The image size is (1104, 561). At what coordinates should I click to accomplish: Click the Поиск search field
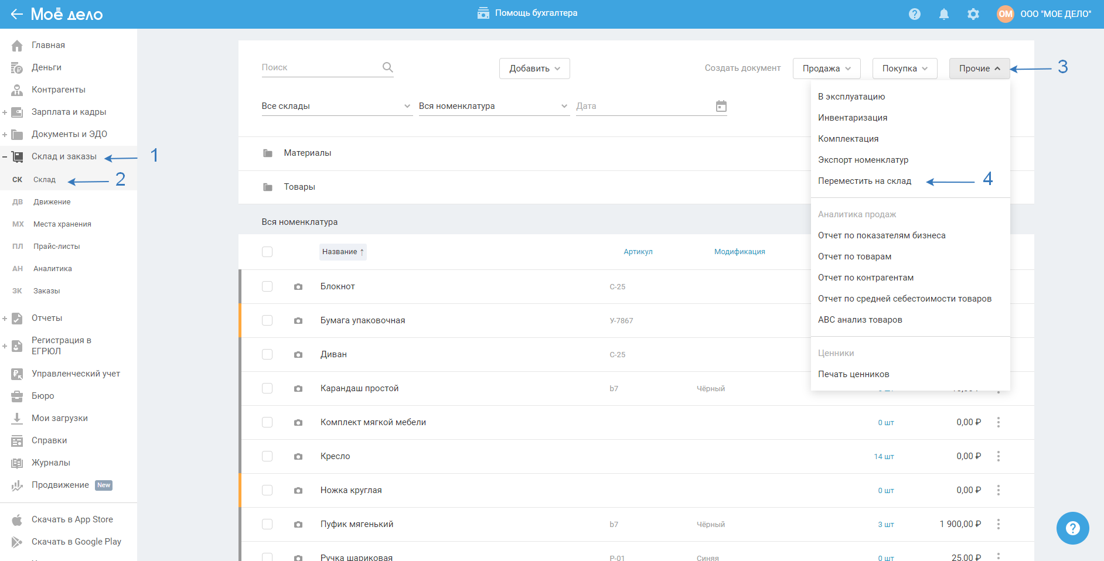click(319, 67)
